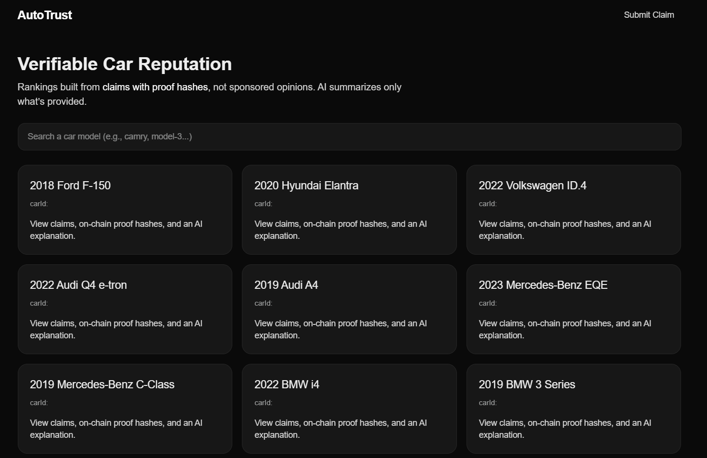The height and width of the screenshot is (458, 707).
Task: Open the 2020 Hyundai Elantra card
Action: tap(349, 210)
